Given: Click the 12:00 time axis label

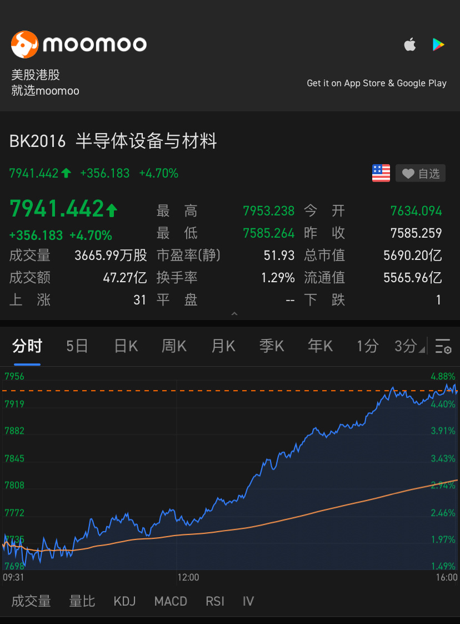Looking at the screenshot, I should point(188,577).
